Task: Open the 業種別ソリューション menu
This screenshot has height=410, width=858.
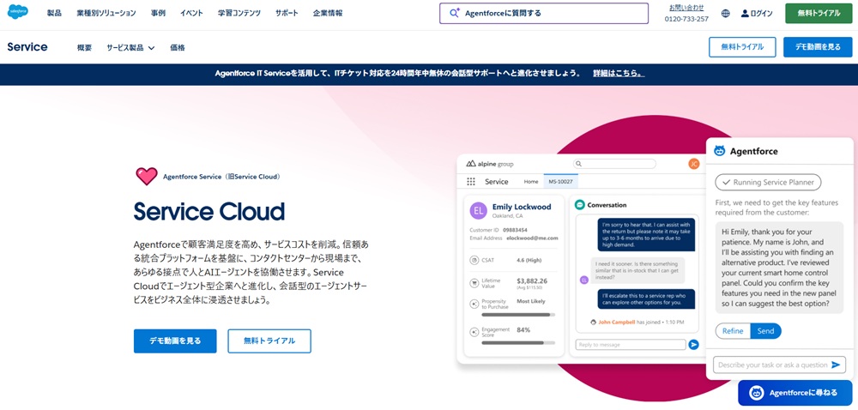Action: (106, 13)
